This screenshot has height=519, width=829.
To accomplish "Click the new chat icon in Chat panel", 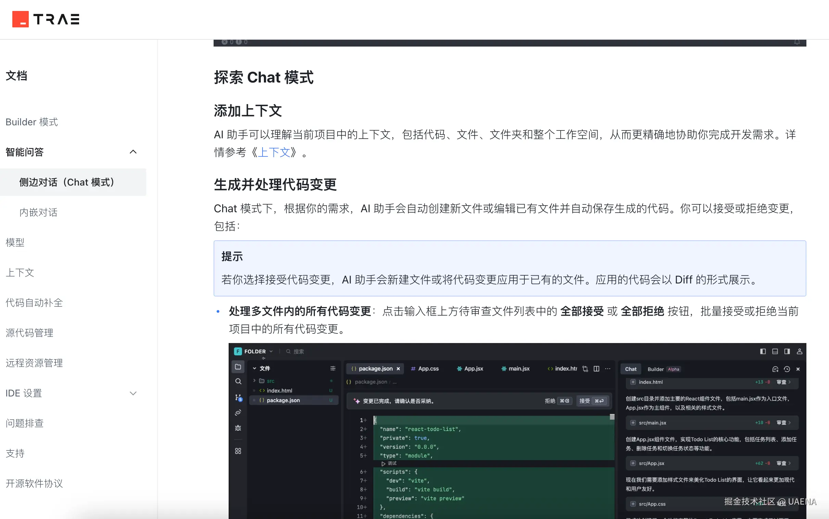I will tap(775, 369).
